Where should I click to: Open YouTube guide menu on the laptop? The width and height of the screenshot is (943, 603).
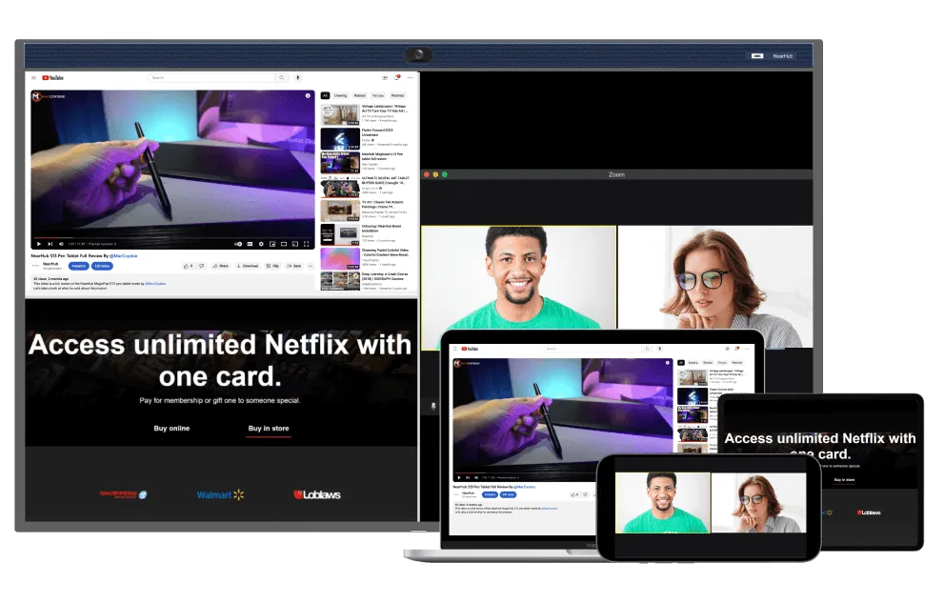pyautogui.click(x=455, y=349)
